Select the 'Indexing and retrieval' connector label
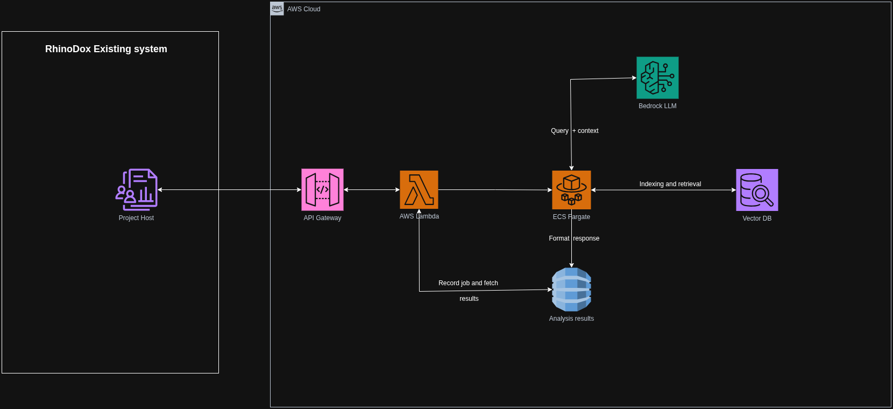The width and height of the screenshot is (893, 409). [x=670, y=184]
